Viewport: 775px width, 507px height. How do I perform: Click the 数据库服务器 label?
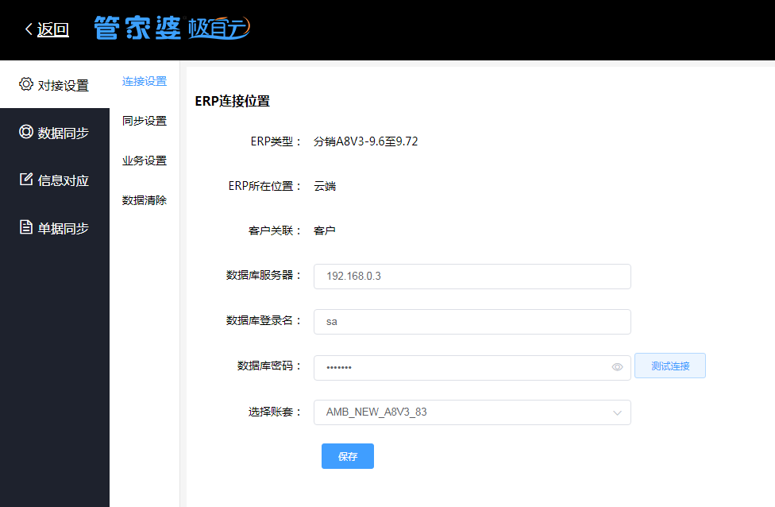(264, 276)
